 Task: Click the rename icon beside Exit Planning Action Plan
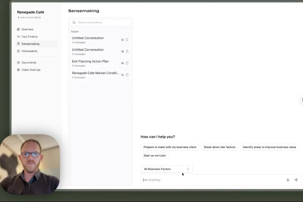pyautogui.click(x=122, y=63)
